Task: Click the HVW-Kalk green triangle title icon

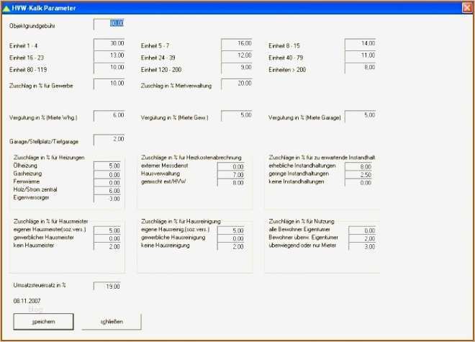Action: tap(6, 9)
